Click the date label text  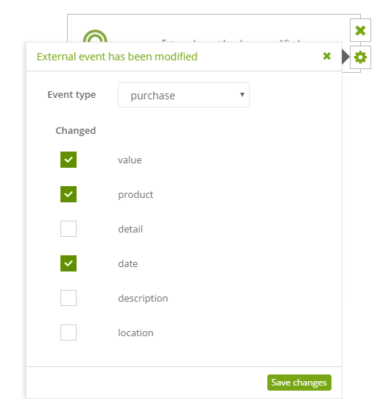pos(128,264)
